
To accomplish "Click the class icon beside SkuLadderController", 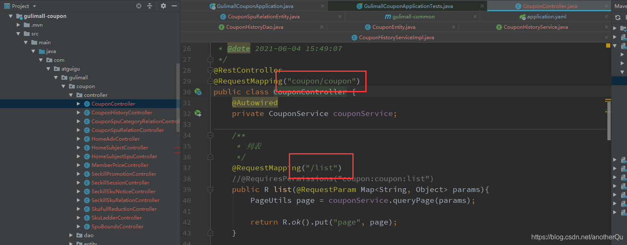I will [87, 218].
